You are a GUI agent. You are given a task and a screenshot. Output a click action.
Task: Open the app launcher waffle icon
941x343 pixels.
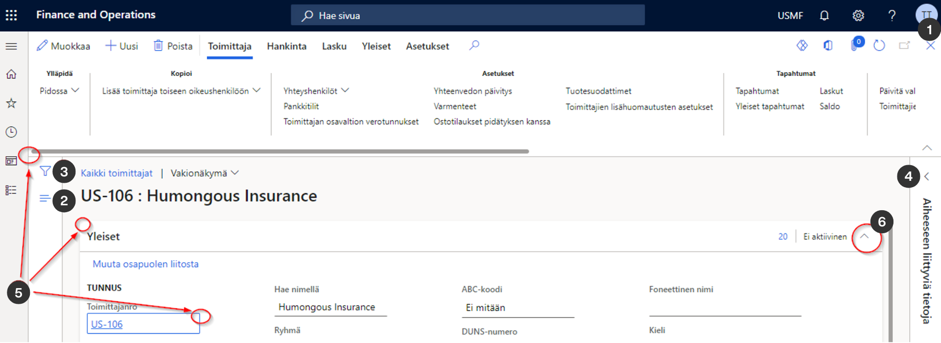pyautogui.click(x=11, y=15)
